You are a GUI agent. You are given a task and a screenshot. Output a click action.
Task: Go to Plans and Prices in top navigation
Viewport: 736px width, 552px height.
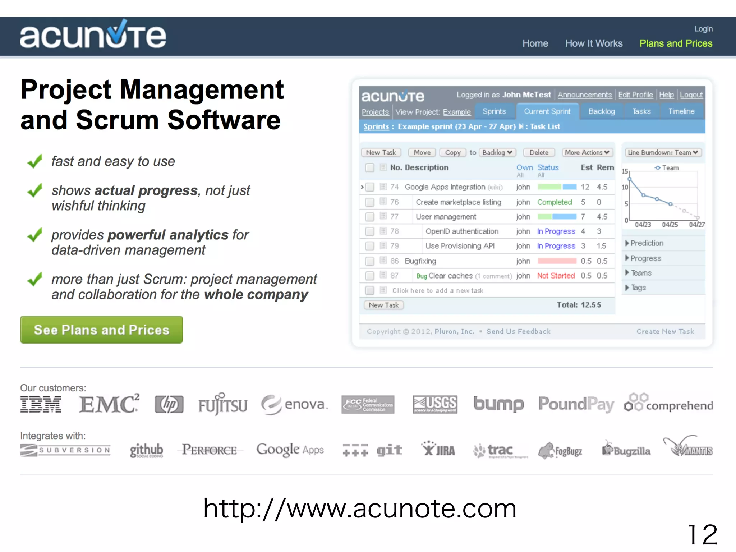[x=676, y=43]
